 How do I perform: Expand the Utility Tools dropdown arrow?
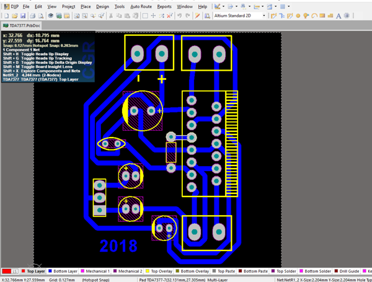pyautogui.click(x=224, y=6)
